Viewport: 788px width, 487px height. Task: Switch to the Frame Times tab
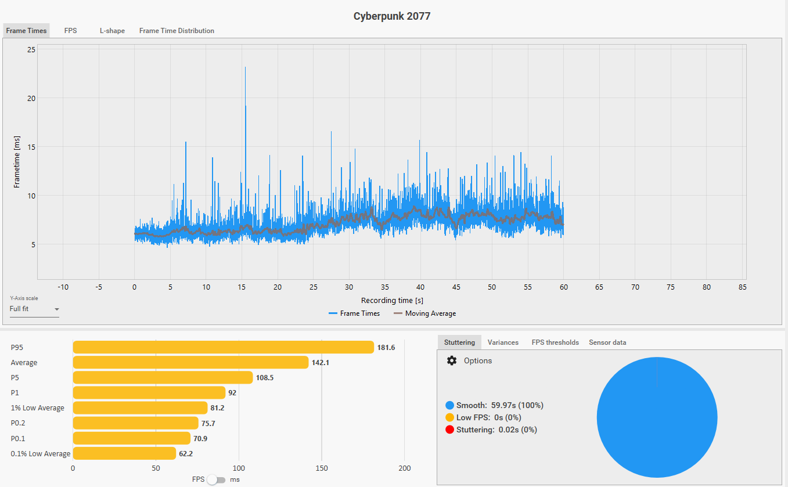26,31
